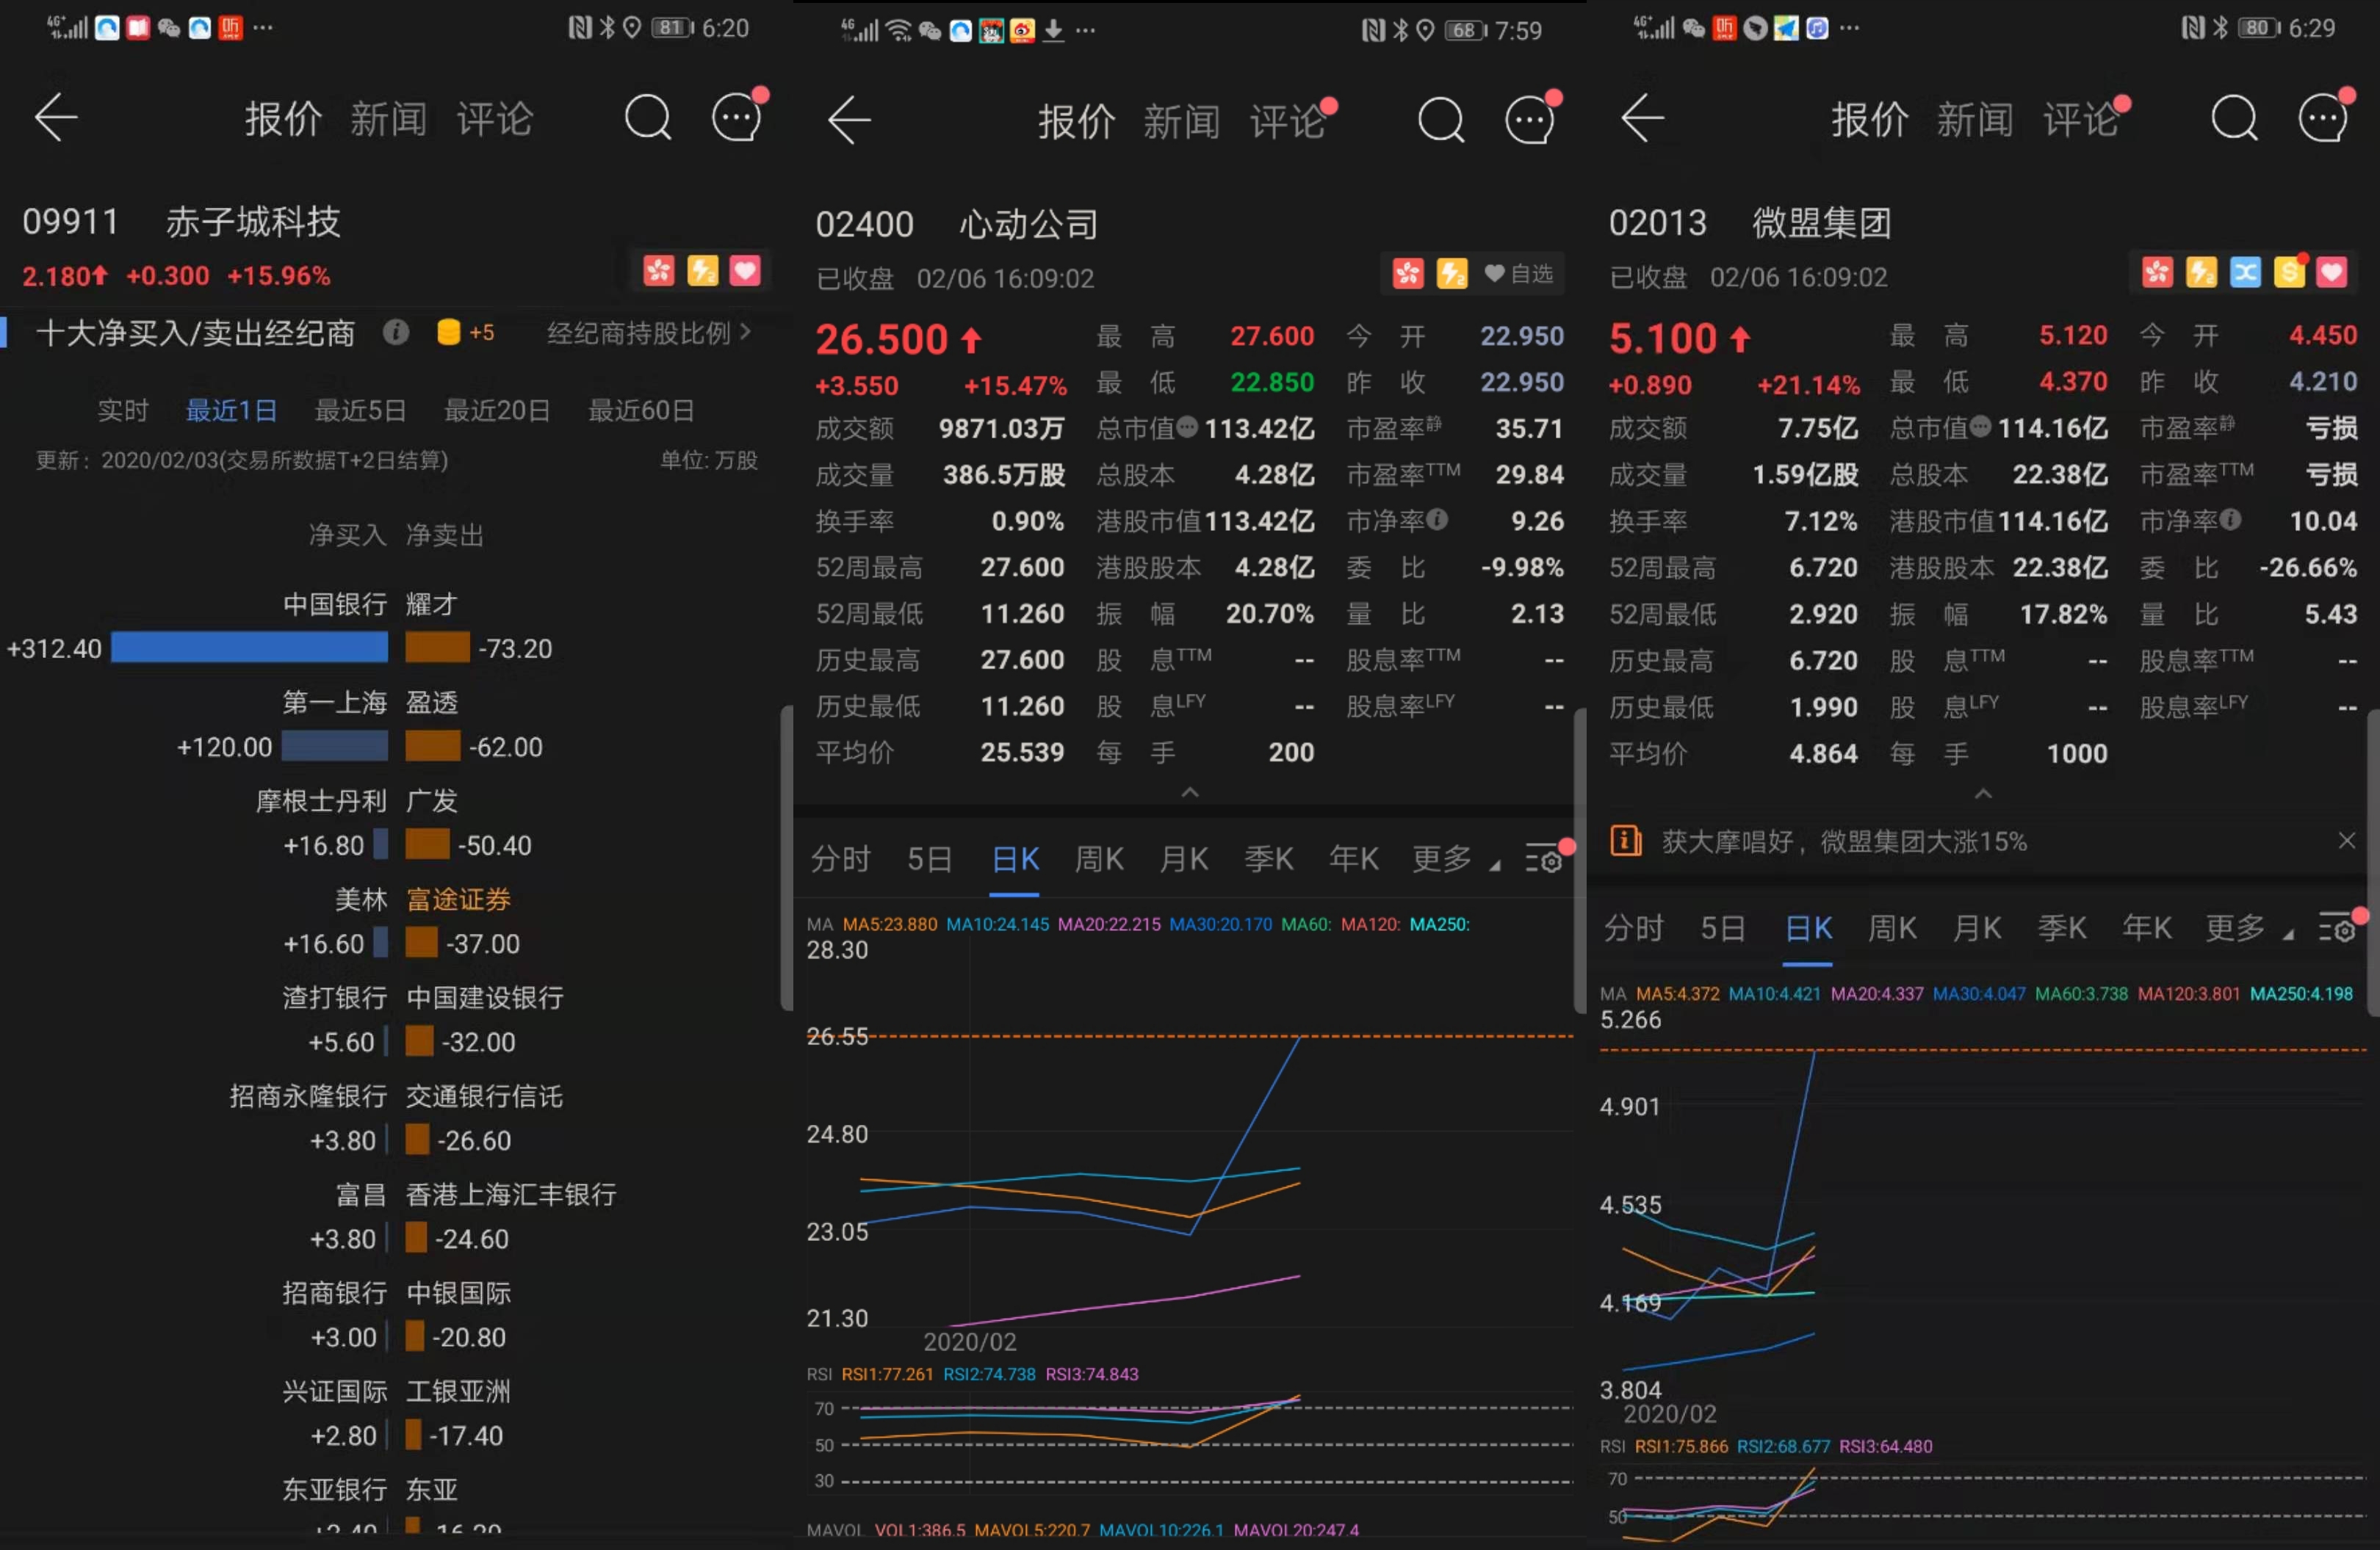Collapse the 心动公司 quote details chevron

1189,792
